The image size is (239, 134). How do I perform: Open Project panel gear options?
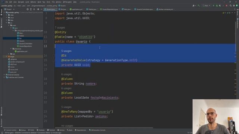(38, 9)
